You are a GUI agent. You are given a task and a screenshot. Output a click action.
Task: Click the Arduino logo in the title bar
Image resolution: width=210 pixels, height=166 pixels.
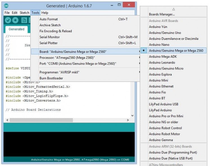6,6
